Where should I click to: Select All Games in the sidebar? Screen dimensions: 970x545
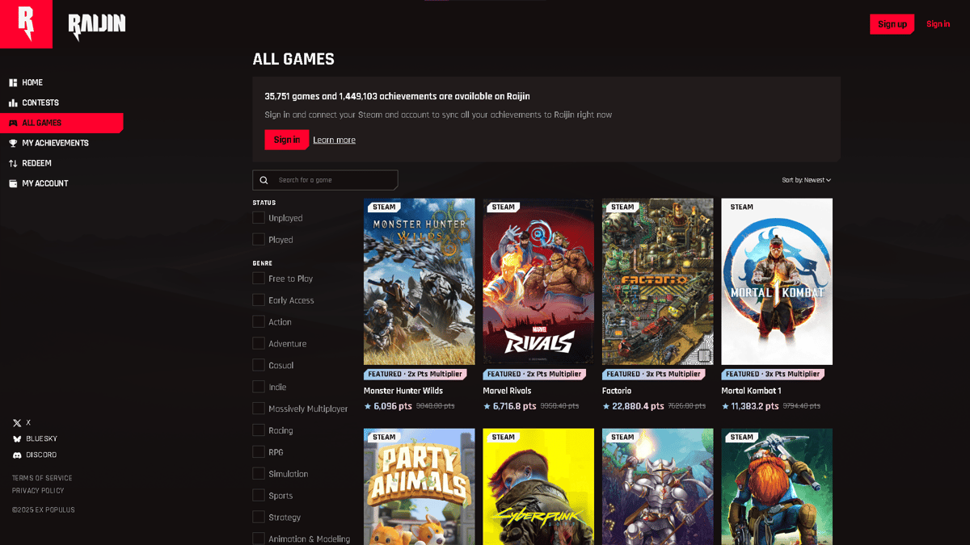[61, 123]
